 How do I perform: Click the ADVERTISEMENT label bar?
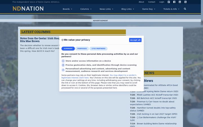pos(100,21)
